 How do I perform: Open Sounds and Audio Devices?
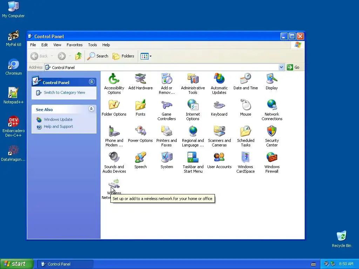tap(114, 163)
